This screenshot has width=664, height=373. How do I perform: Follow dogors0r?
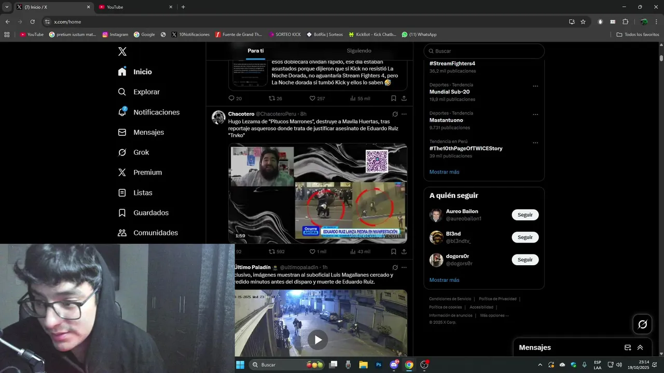(x=525, y=260)
